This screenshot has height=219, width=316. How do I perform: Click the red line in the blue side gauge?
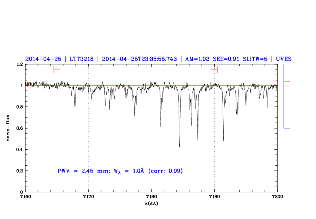(x=287, y=81)
